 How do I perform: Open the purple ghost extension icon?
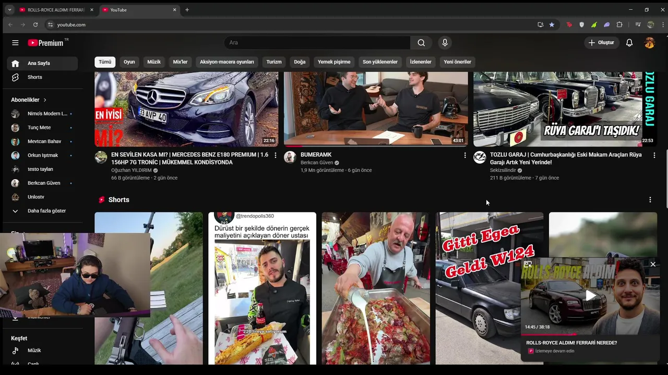606,24
